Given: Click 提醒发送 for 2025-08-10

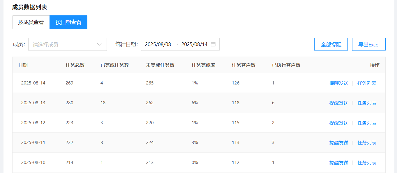Looking at the screenshot, I should pos(339,163).
